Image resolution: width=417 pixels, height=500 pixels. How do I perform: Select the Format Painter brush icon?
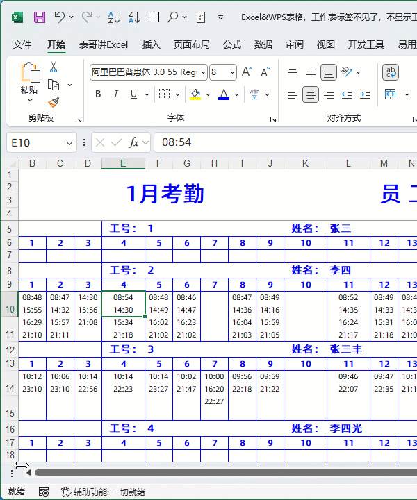click(54, 101)
